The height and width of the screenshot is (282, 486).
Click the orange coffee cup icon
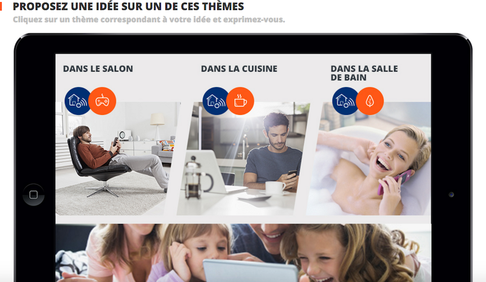pyautogui.click(x=240, y=101)
